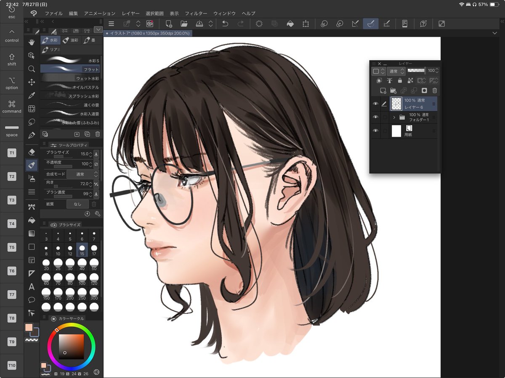Select the Pen tool in toolbar
The image size is (505, 378).
click(x=32, y=135)
